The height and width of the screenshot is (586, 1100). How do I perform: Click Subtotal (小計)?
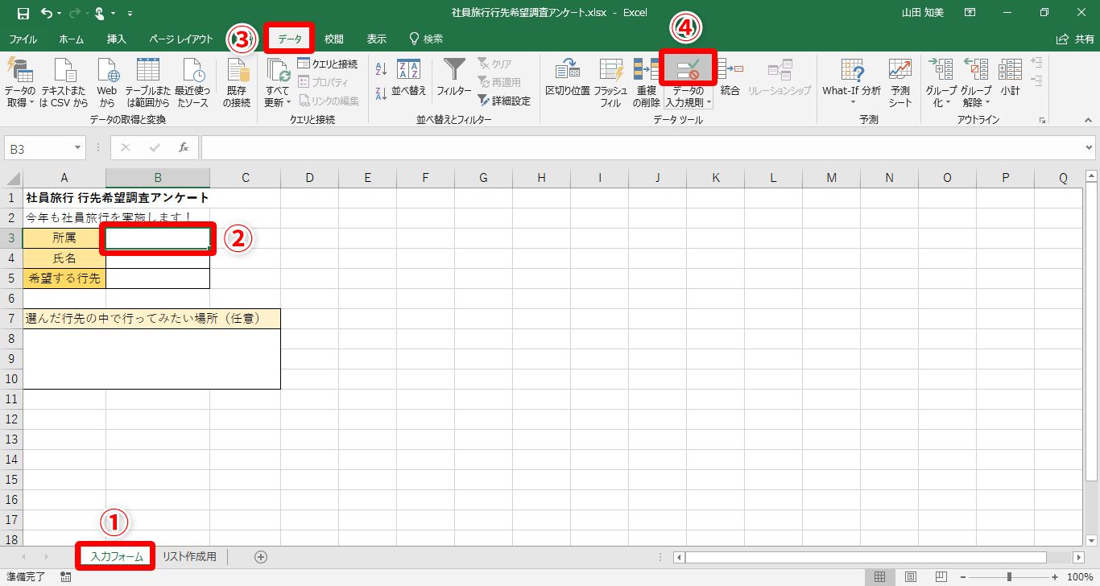coord(1010,79)
